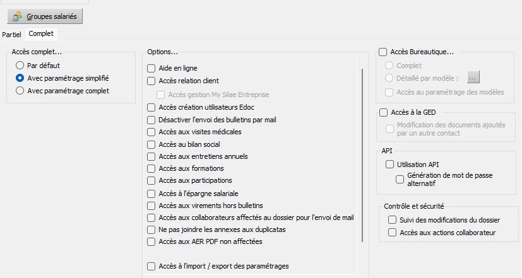This screenshot has height=278, width=522.
Task: Switch to the Partiel tab
Action: (x=12, y=34)
